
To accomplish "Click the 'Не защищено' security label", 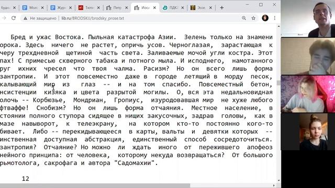I will coord(43,18).
